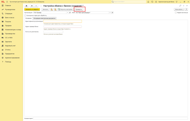This screenshot has height=121, width=190.
Task: Copy link with the chain icon at form top right
Action: point(180,6)
